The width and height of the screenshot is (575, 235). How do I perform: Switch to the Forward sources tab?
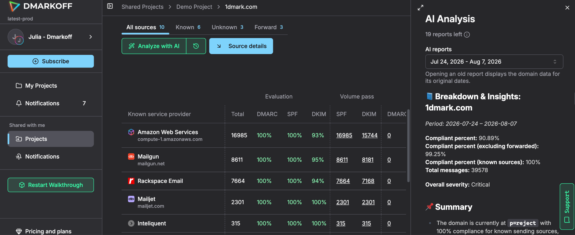tap(269, 27)
